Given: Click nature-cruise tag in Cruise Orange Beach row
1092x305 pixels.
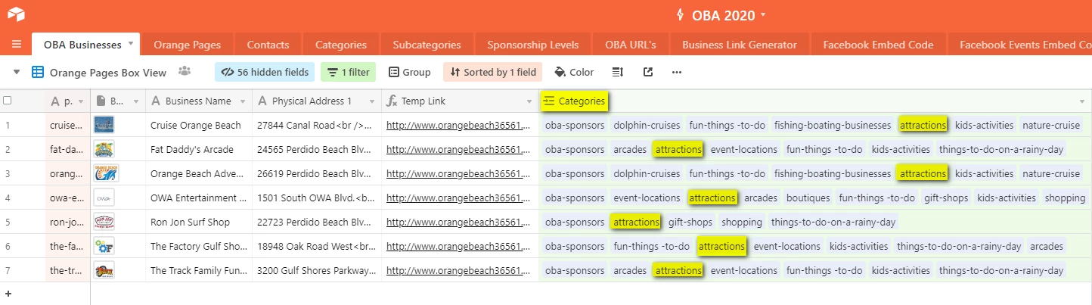Looking at the screenshot, I should point(1051,125).
